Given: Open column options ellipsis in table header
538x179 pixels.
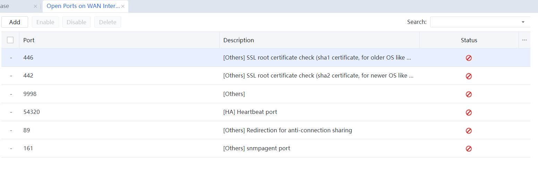Looking at the screenshot, I should tap(524, 40).
